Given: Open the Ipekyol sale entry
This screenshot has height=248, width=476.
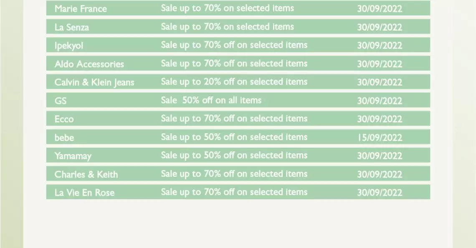Looking at the screenshot, I should pyautogui.click(x=238, y=45).
